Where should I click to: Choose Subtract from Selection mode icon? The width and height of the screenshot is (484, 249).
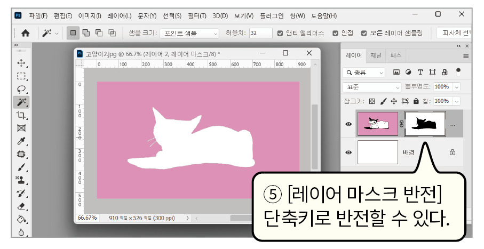[x=99, y=33]
